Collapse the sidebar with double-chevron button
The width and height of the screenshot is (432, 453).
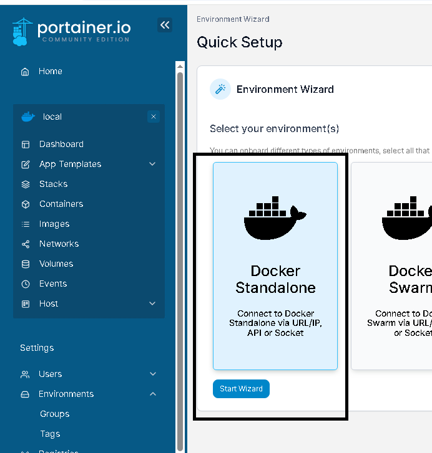pos(165,25)
